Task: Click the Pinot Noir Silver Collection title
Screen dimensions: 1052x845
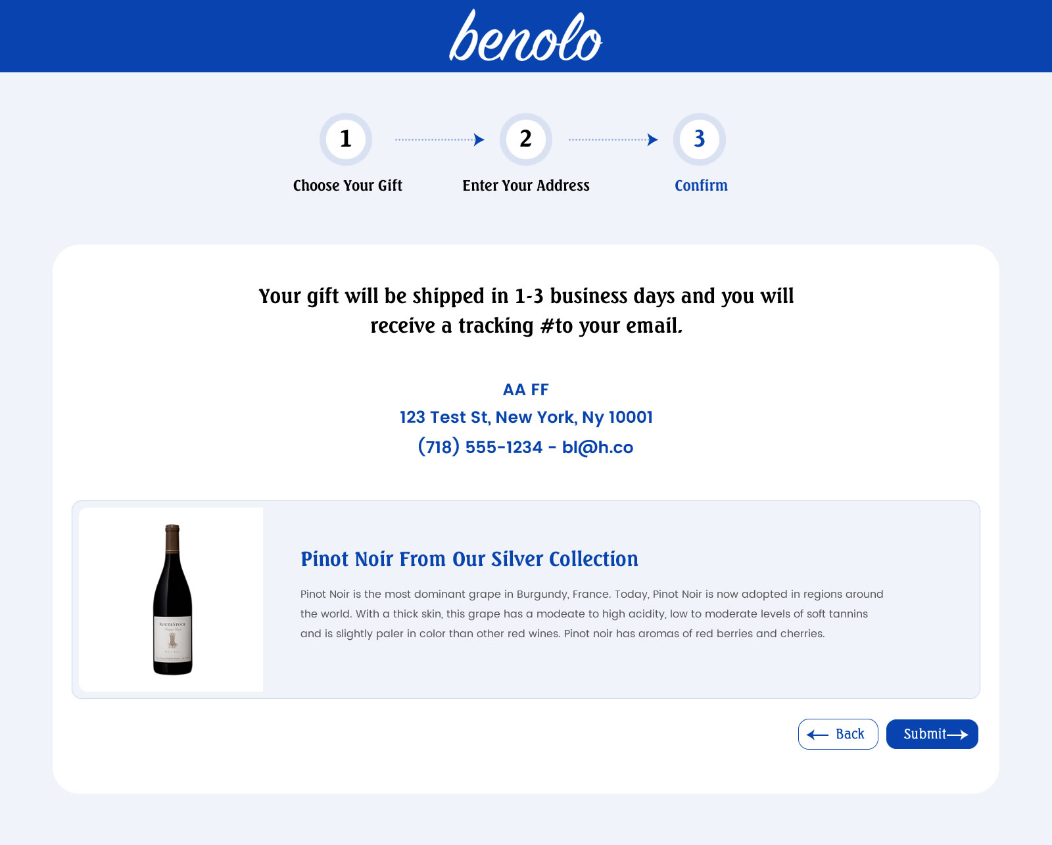Action: click(469, 559)
